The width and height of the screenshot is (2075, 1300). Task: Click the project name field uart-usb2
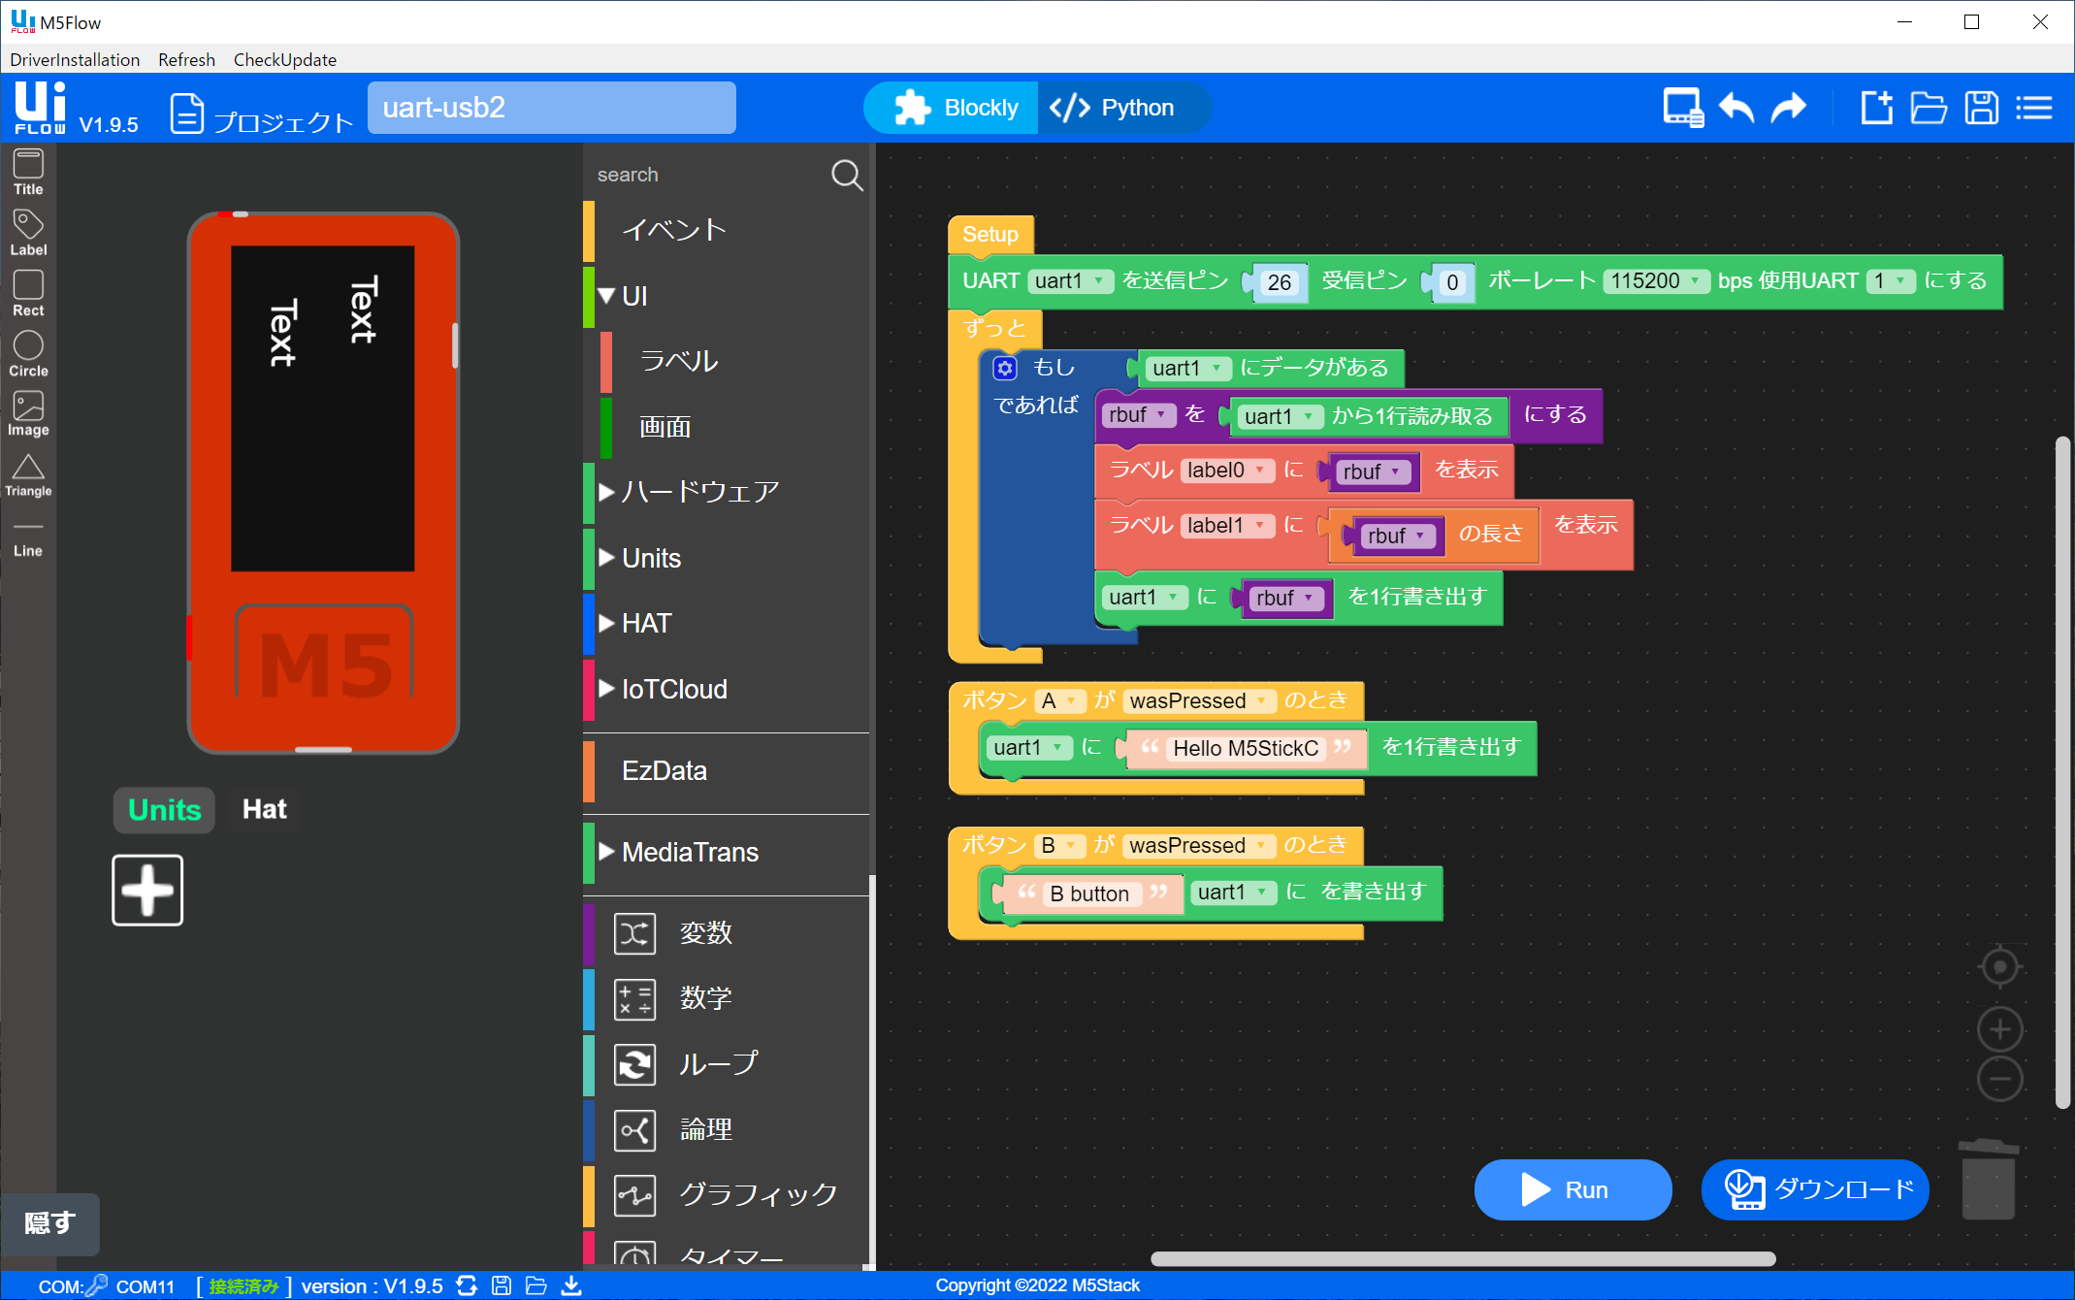tap(551, 108)
